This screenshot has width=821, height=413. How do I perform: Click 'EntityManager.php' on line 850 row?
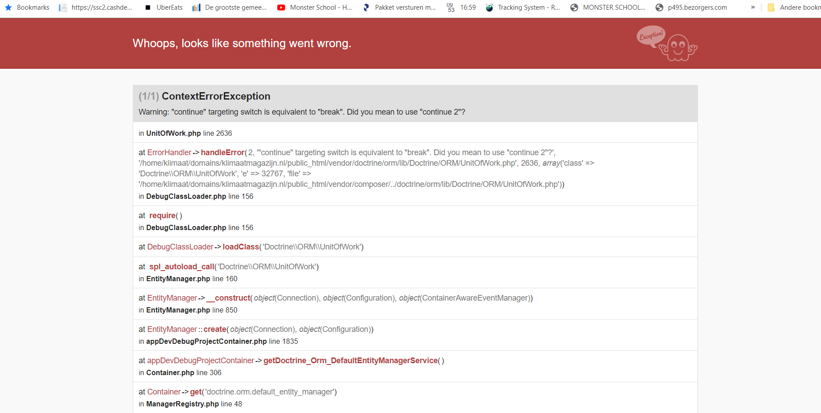click(178, 310)
